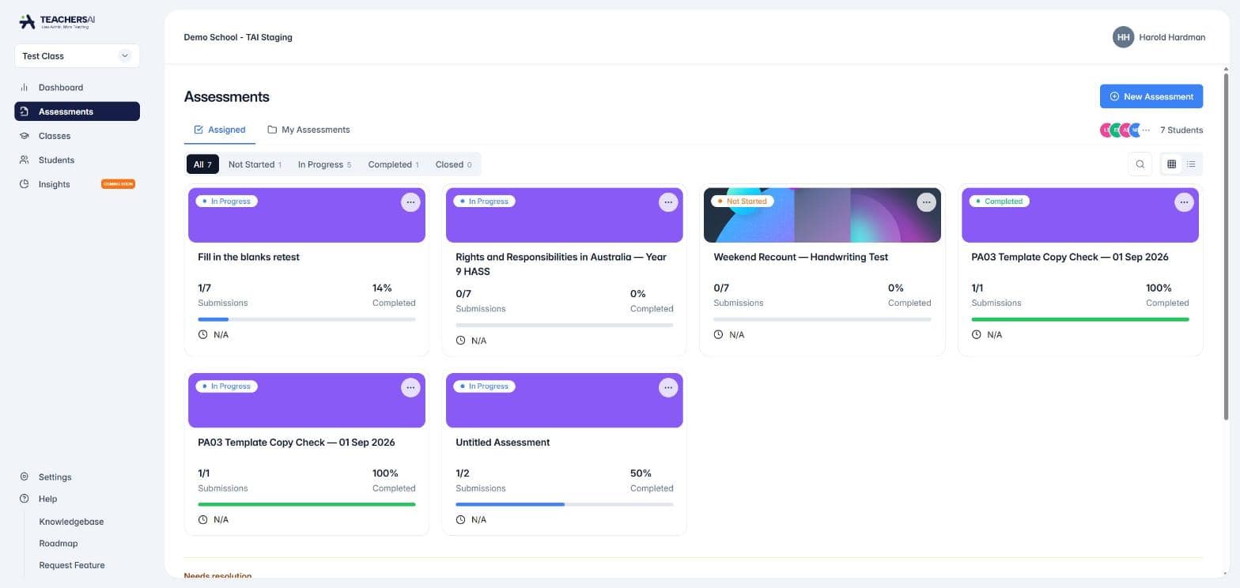This screenshot has height=588, width=1240.
Task: Open the Knowledgebase link
Action: click(71, 522)
